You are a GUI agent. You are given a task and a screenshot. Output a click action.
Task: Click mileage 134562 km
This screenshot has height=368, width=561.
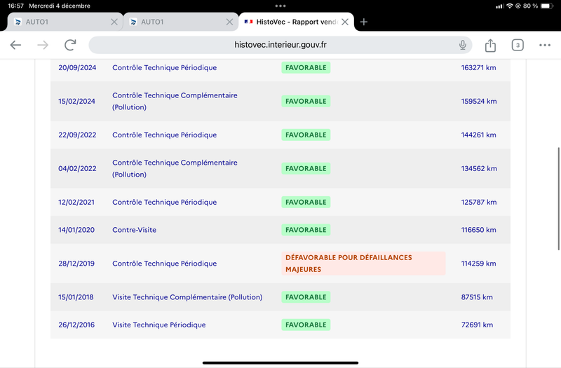[479, 168]
